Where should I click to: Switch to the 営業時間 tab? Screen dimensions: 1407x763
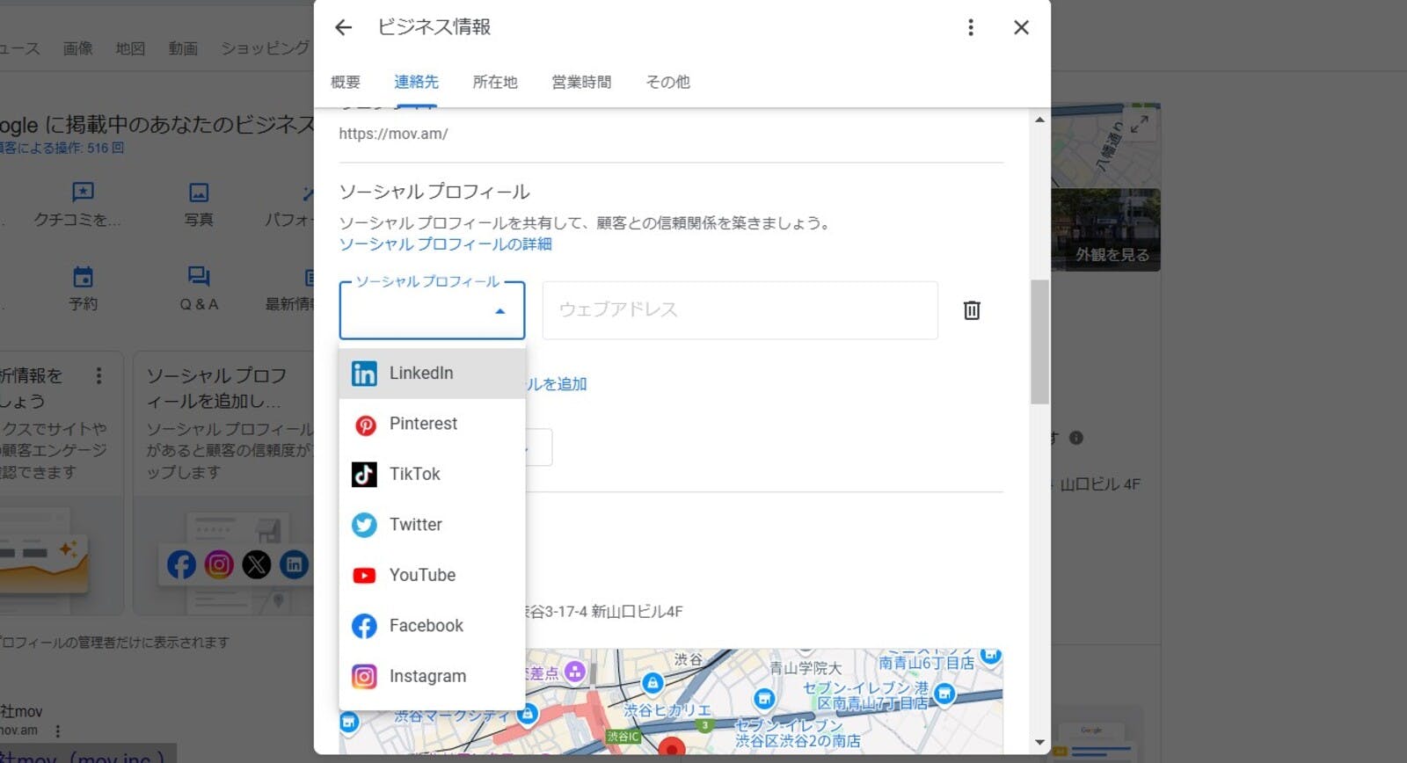point(581,83)
